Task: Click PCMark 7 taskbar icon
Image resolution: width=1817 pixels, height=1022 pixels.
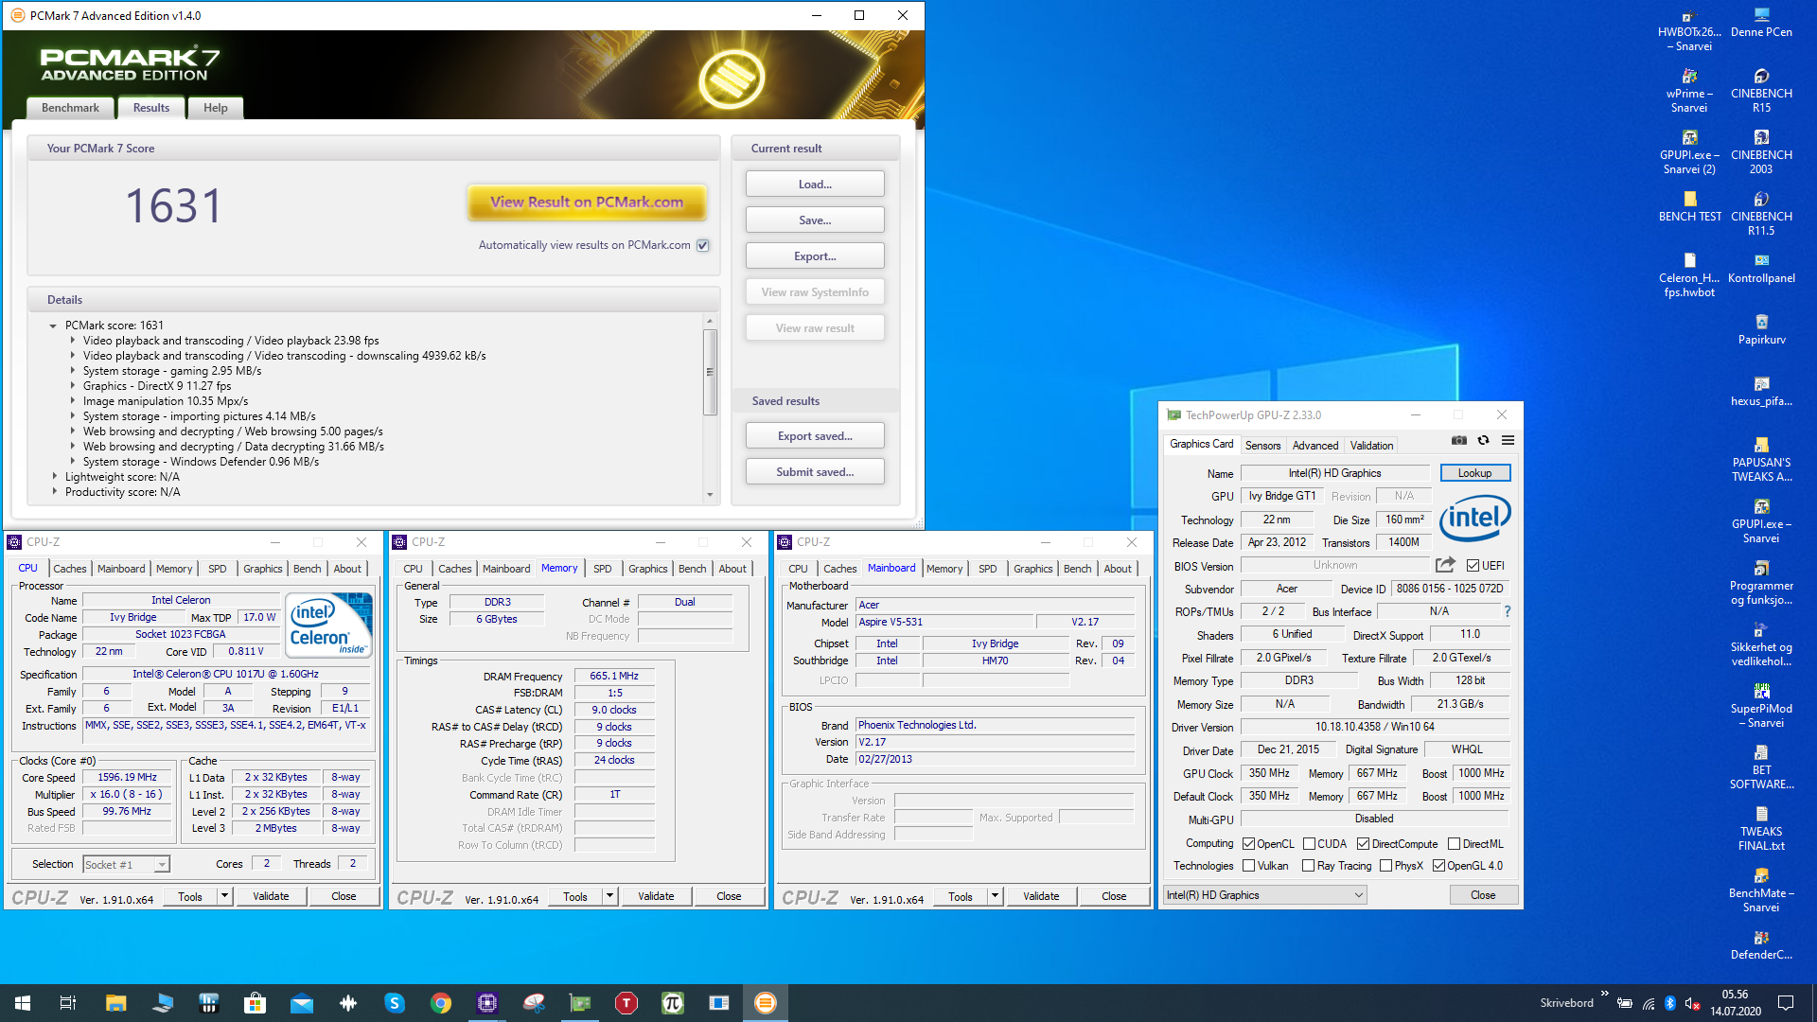Action: point(766,1003)
